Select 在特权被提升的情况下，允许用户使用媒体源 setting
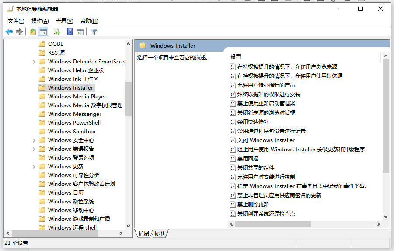The width and height of the screenshot is (394, 251). (x=290, y=76)
